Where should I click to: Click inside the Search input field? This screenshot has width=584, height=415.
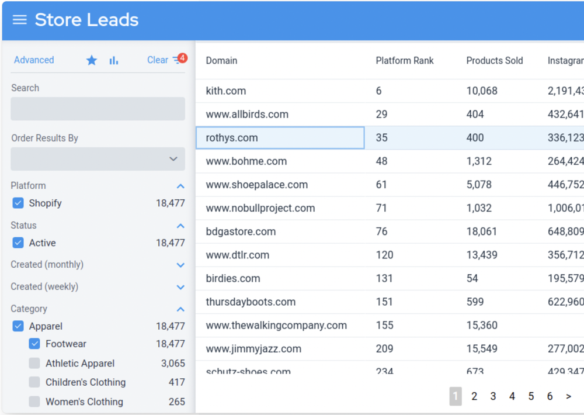98,109
